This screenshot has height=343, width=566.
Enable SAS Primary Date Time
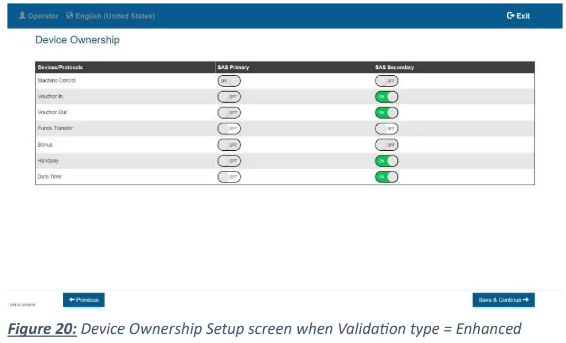[x=229, y=177]
